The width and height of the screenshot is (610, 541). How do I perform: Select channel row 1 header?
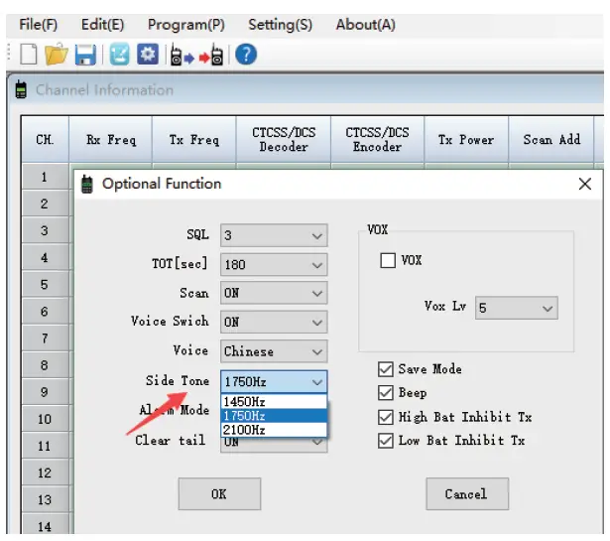point(45,177)
